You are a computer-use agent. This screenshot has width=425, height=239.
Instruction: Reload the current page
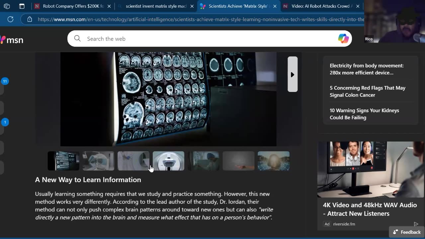point(10,19)
